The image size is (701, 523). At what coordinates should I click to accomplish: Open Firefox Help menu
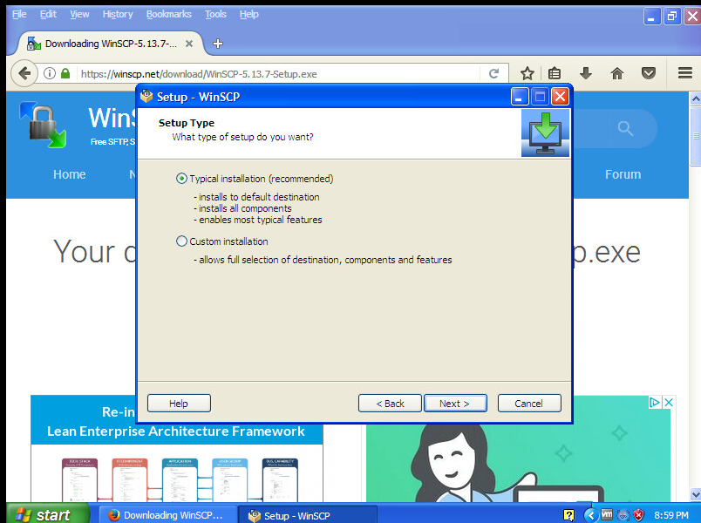[x=249, y=14]
